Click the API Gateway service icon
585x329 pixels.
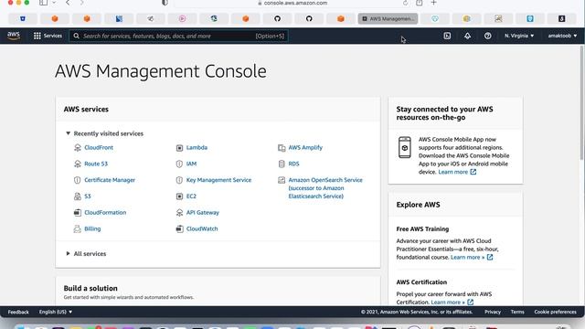179,213
